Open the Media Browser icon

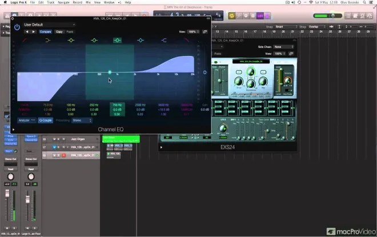pyautogui.click(x=370, y=16)
